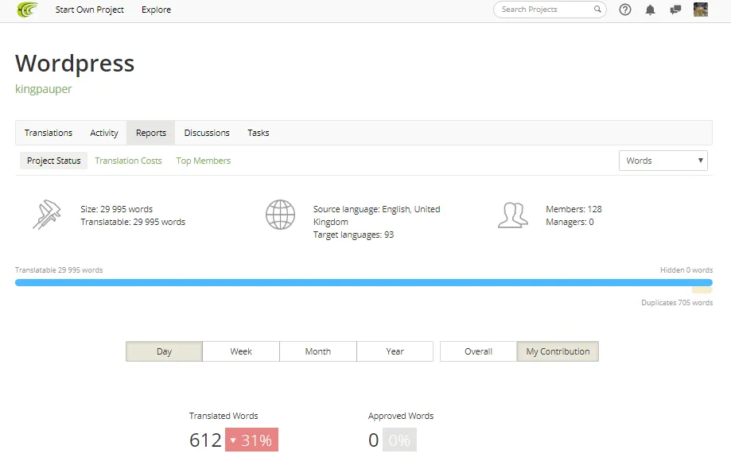731x473 pixels.
Task: Click the yellow duplicates bar segment
Action: click(x=702, y=290)
